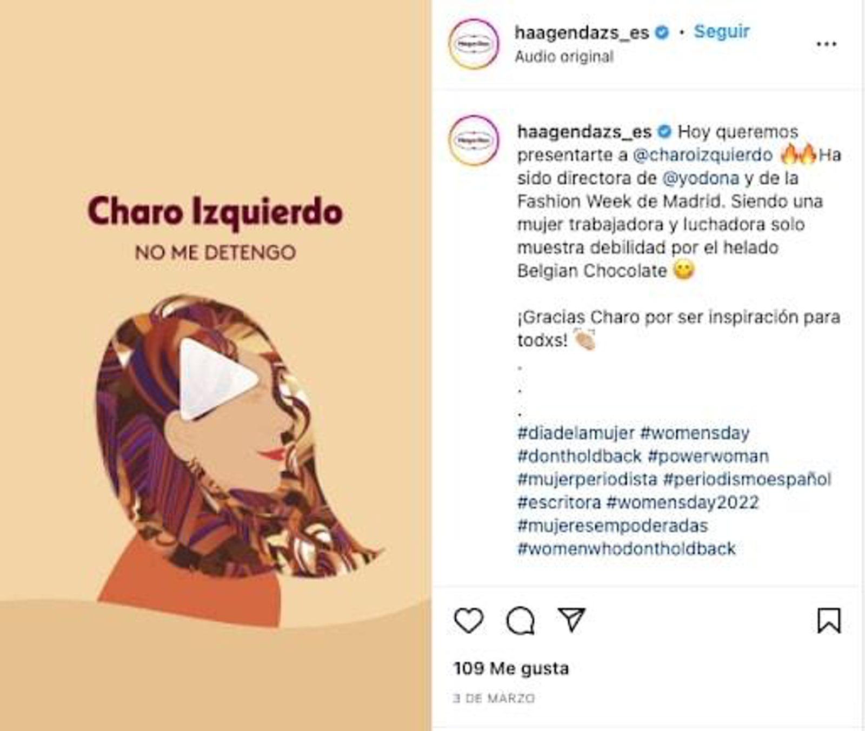Like the post with the heart icon
The height and width of the screenshot is (731, 865).
click(468, 620)
